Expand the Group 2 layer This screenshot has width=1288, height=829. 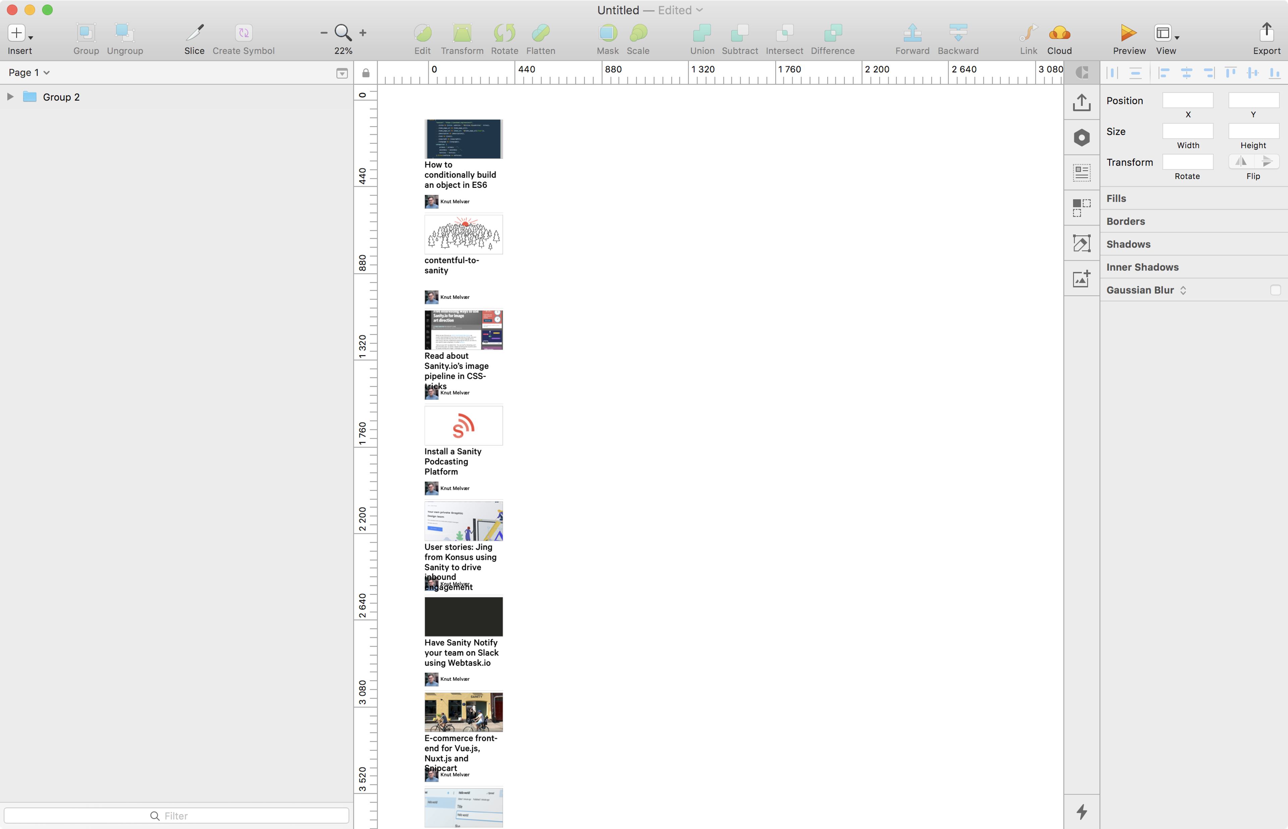[10, 97]
